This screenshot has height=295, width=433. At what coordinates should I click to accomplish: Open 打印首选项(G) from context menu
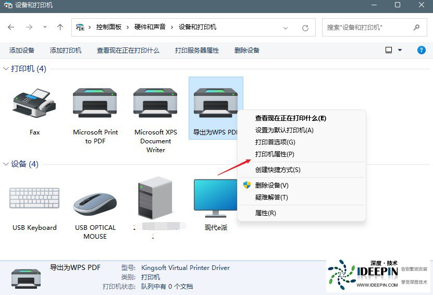302,142
